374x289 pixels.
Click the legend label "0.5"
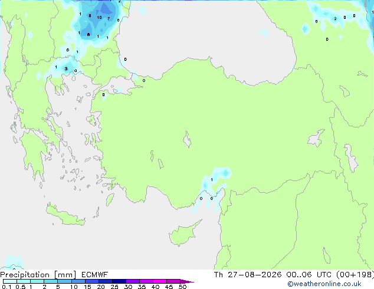[20, 287]
